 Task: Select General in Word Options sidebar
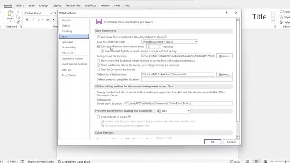pos(74,20)
